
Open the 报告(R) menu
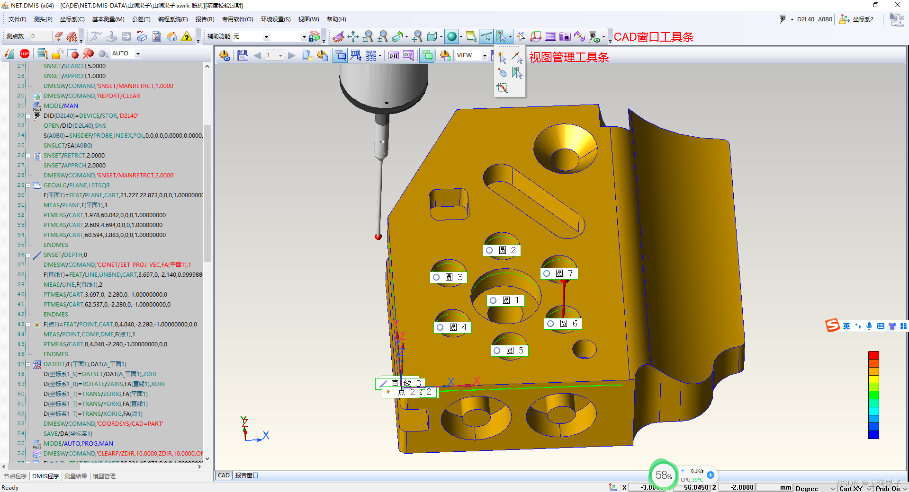click(205, 19)
